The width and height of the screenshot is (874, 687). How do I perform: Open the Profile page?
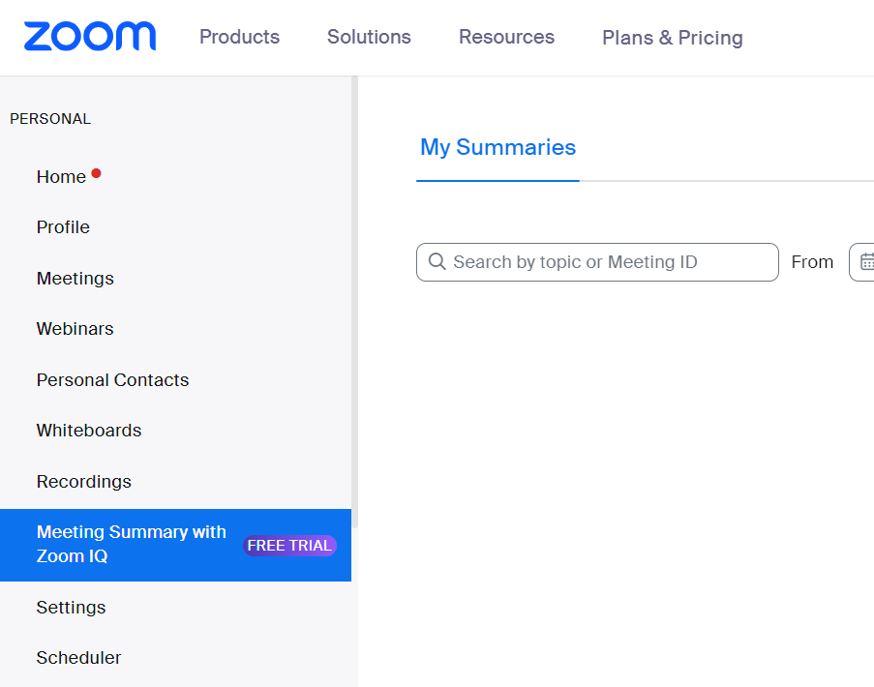pos(63,226)
